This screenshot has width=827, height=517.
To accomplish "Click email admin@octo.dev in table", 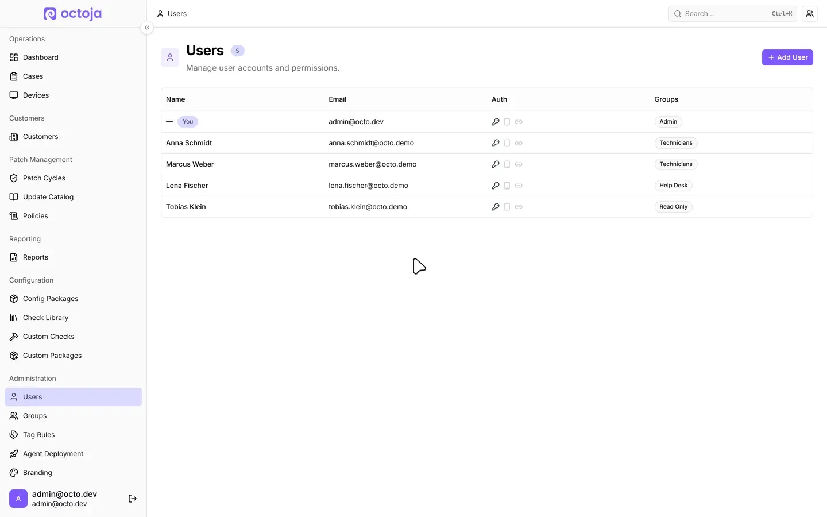I will 356,122.
